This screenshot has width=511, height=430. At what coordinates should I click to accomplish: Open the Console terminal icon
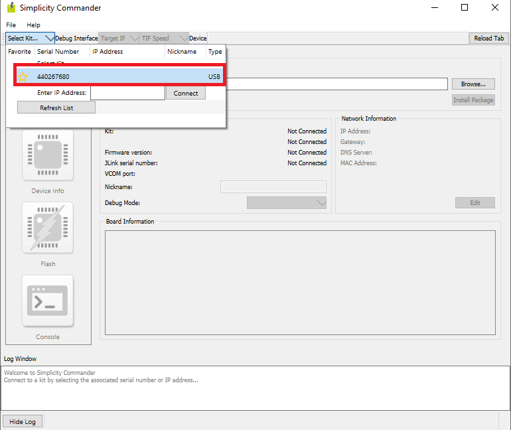[x=48, y=301]
